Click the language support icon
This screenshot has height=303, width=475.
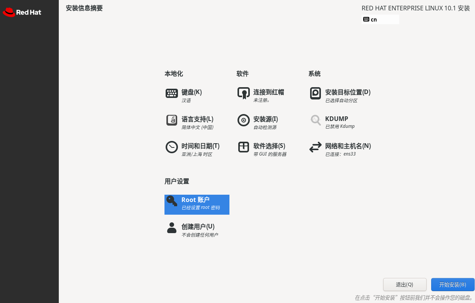click(172, 120)
